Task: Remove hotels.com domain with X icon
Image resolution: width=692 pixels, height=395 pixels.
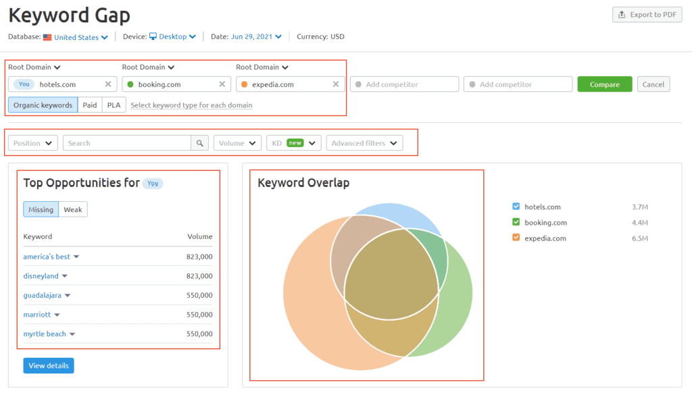Action: pos(108,84)
